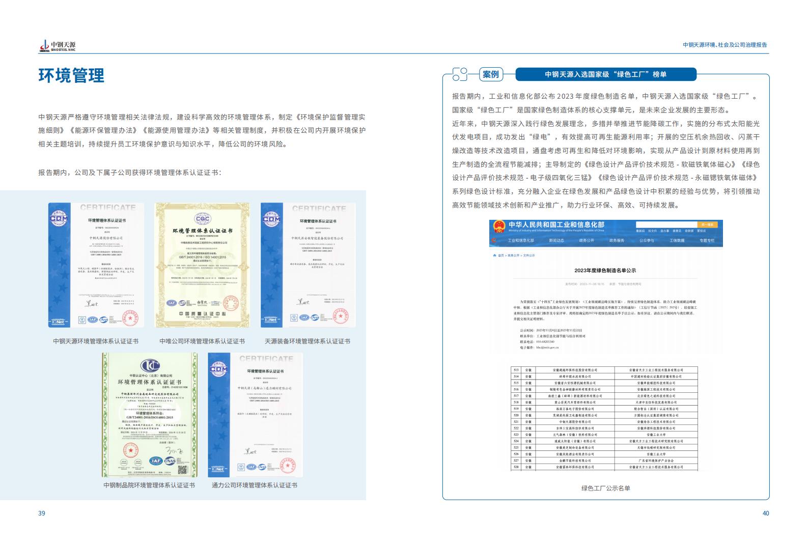808x548 pixels.
Task: Open 政务公开 tab in MIIT navigation
Action: (587, 241)
